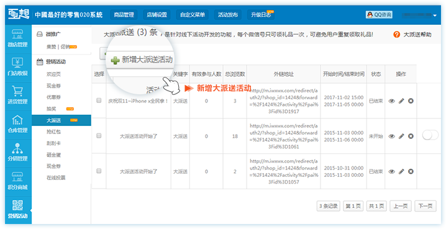Click the calendar icon beside 营销活动 heading
446x229 pixels.
click(x=40, y=61)
